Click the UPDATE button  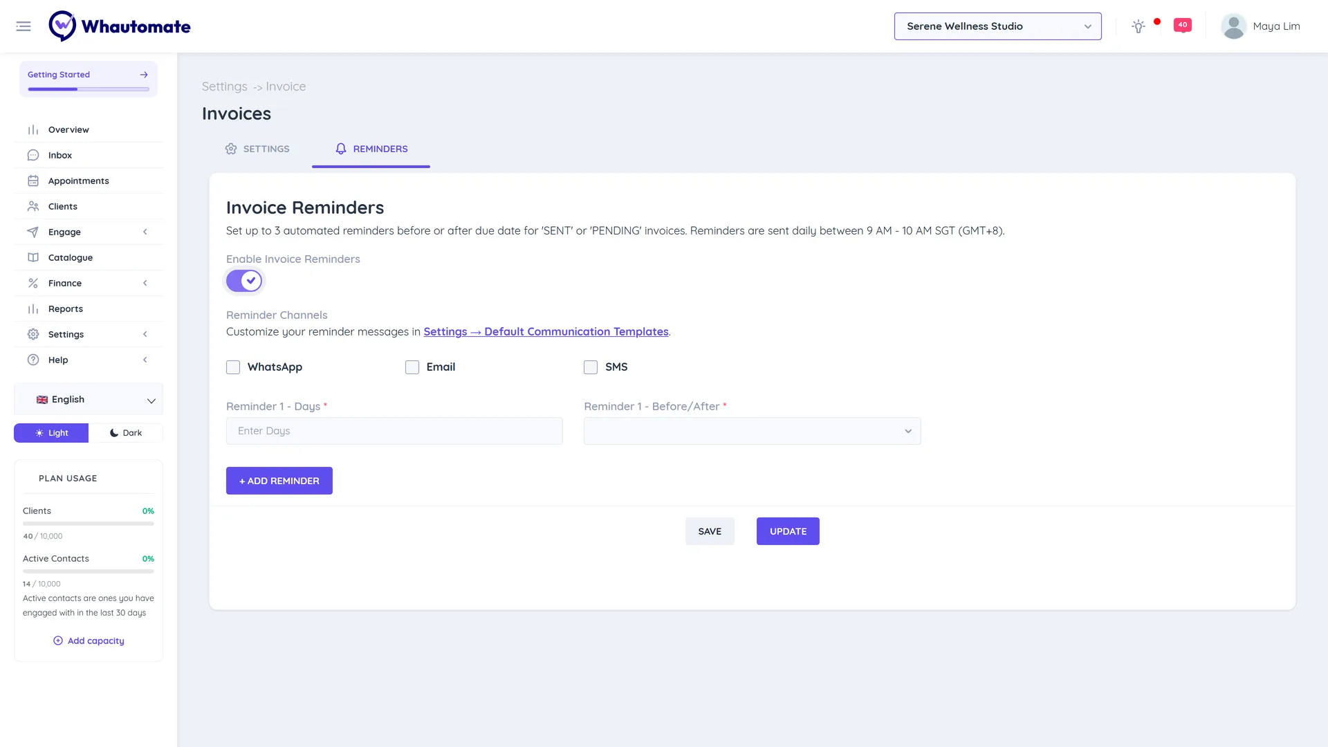tap(788, 531)
